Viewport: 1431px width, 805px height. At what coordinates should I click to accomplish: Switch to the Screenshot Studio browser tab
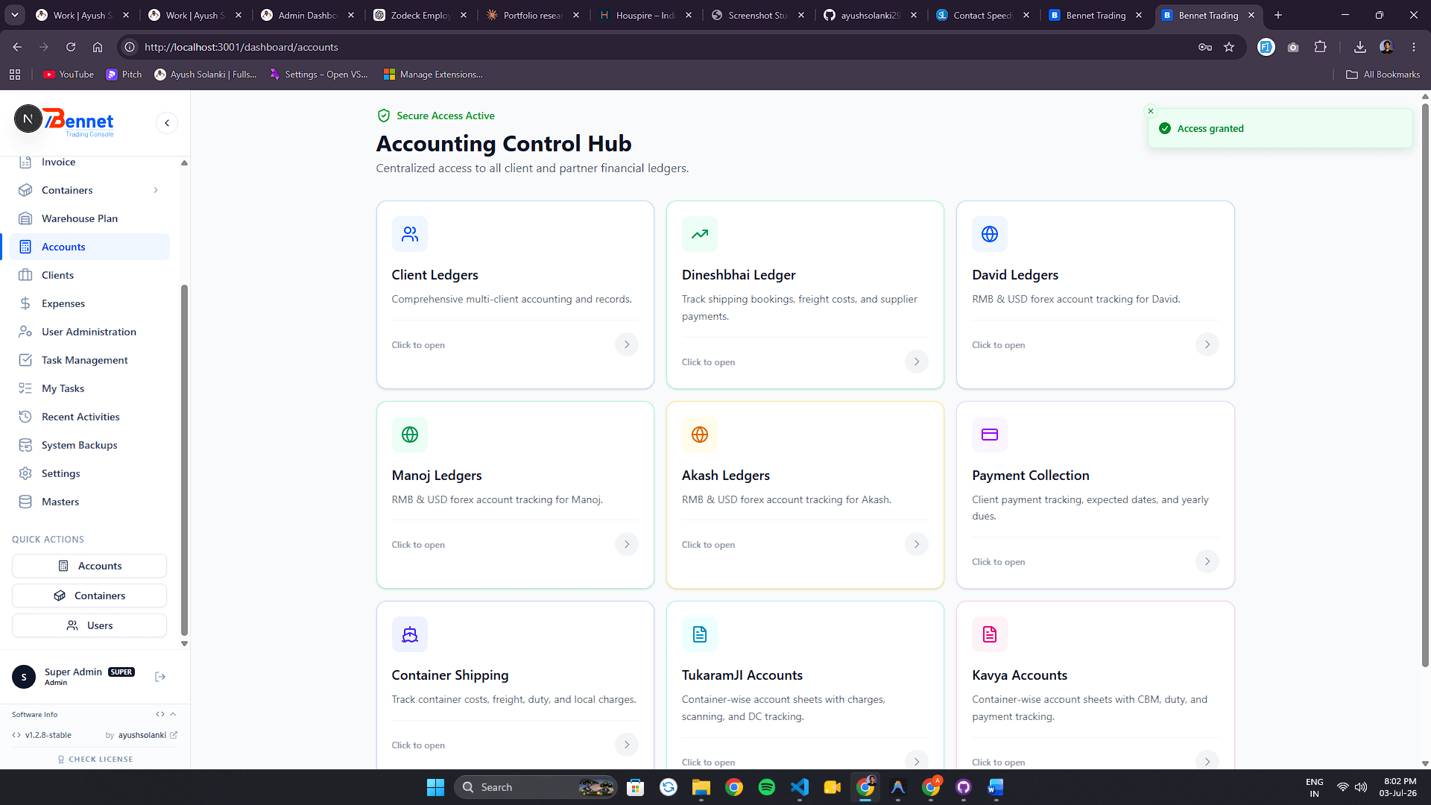pyautogui.click(x=759, y=15)
